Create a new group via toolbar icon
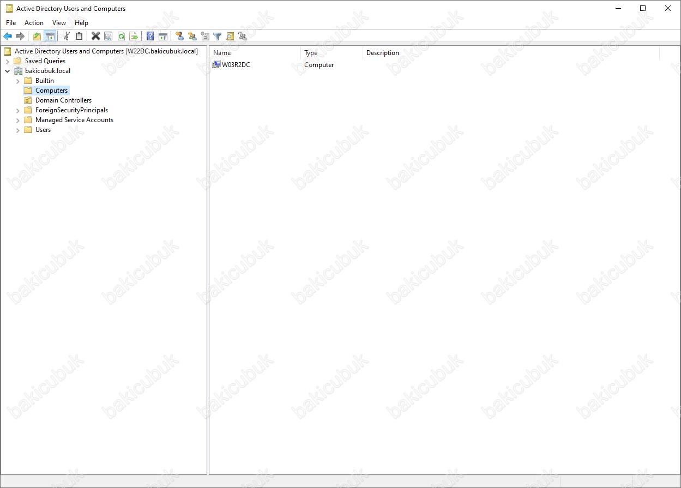 (192, 36)
